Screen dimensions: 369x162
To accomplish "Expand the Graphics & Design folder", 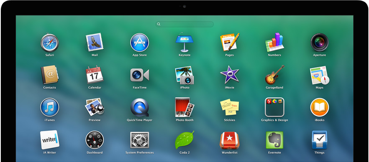I will [274, 107].
